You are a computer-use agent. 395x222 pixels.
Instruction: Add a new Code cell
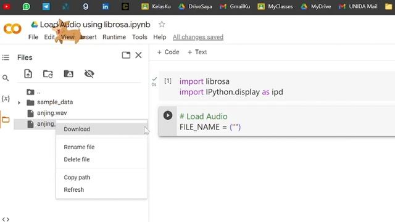click(168, 52)
